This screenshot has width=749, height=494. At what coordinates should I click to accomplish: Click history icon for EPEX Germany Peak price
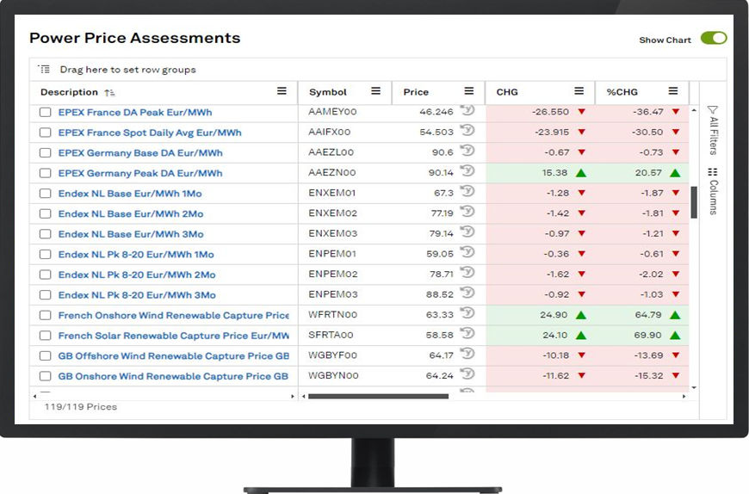[x=467, y=172]
